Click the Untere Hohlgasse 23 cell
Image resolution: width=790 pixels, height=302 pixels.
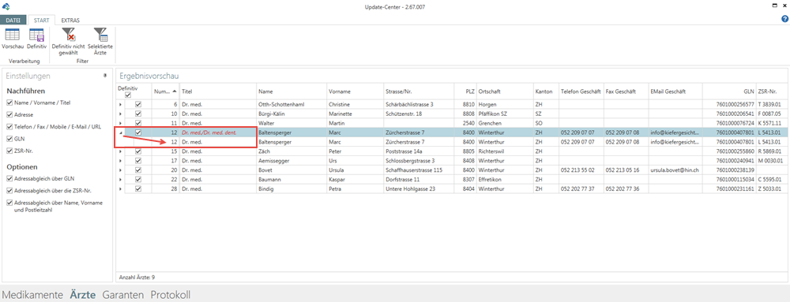point(419,188)
